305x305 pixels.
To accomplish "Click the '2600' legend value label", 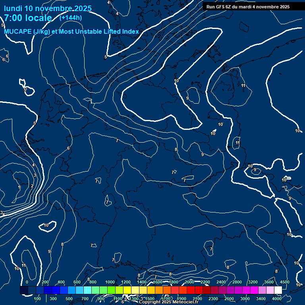I will tap(229, 299).
